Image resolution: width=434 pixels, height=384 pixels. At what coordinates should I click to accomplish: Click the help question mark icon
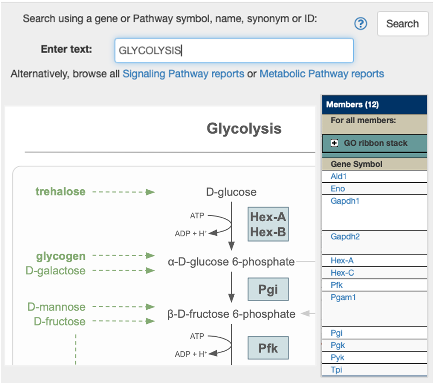pos(360,24)
